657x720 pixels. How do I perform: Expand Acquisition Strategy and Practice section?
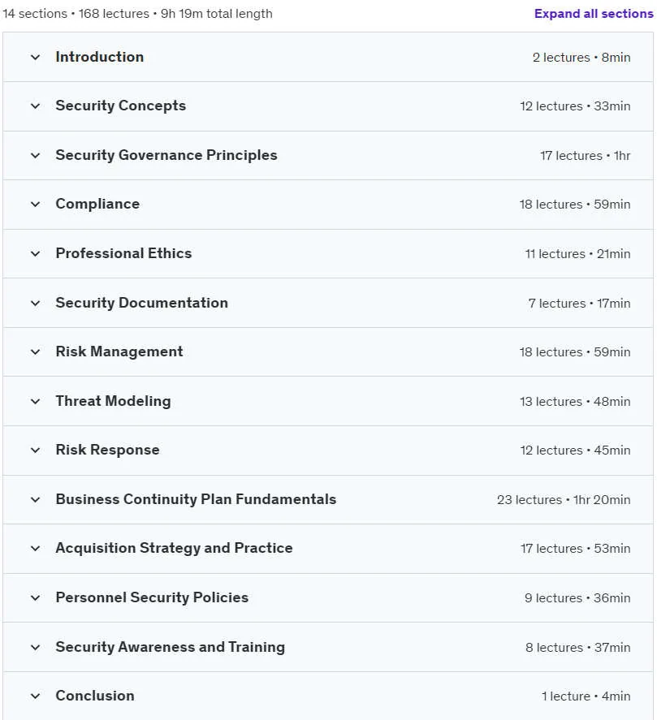coord(328,549)
